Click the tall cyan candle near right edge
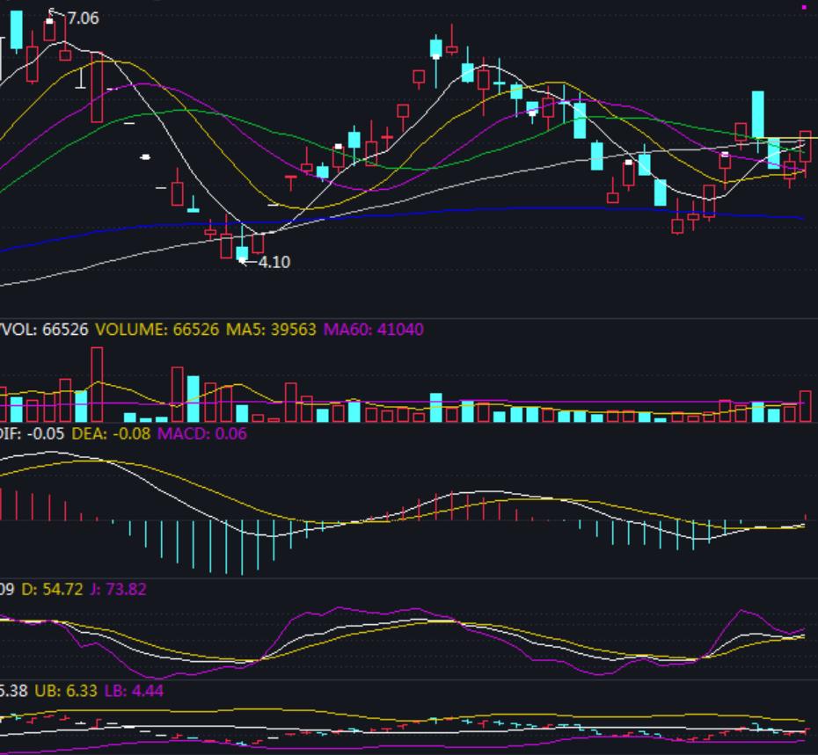The height and width of the screenshot is (755, 818). tap(757, 117)
